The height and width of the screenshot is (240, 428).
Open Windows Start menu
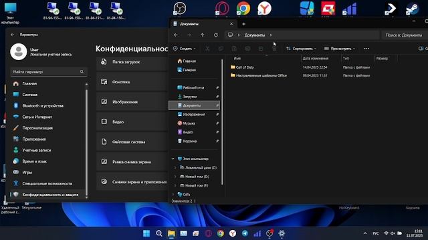146,233
